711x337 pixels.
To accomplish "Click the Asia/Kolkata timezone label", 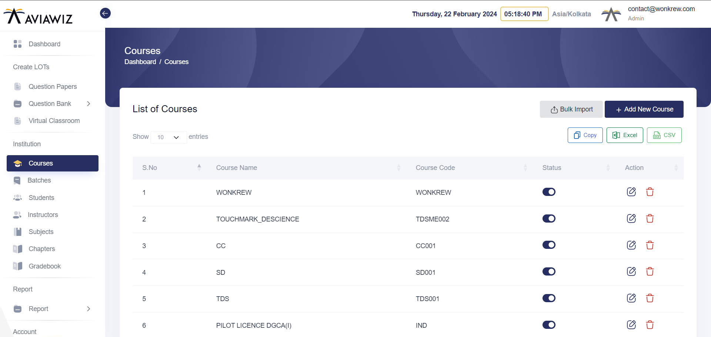I will (x=571, y=14).
